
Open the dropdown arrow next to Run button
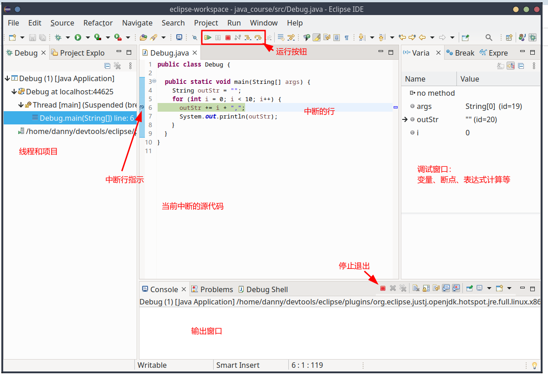pos(87,37)
